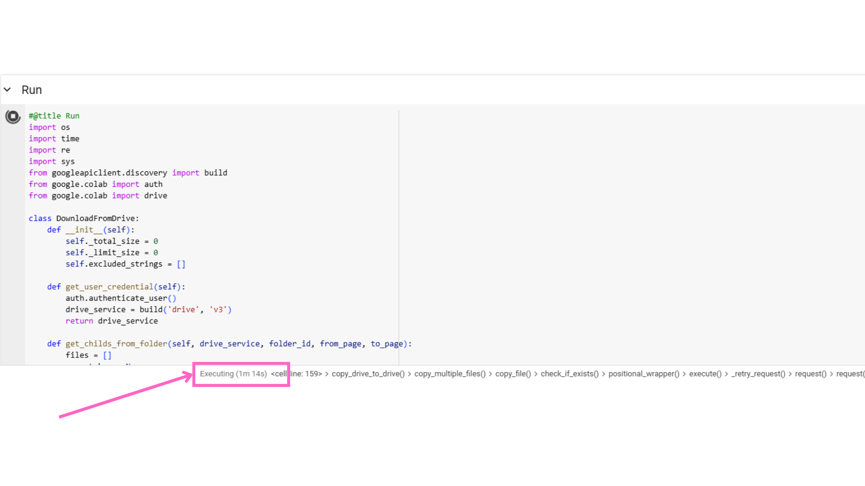Click the import time code line
The width and height of the screenshot is (865, 486).
coord(54,139)
